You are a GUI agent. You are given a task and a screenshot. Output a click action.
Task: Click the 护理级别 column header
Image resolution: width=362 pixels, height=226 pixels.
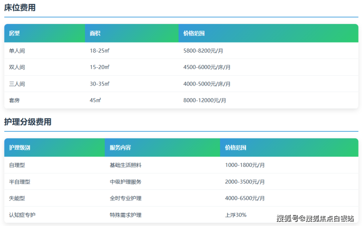coord(20,148)
